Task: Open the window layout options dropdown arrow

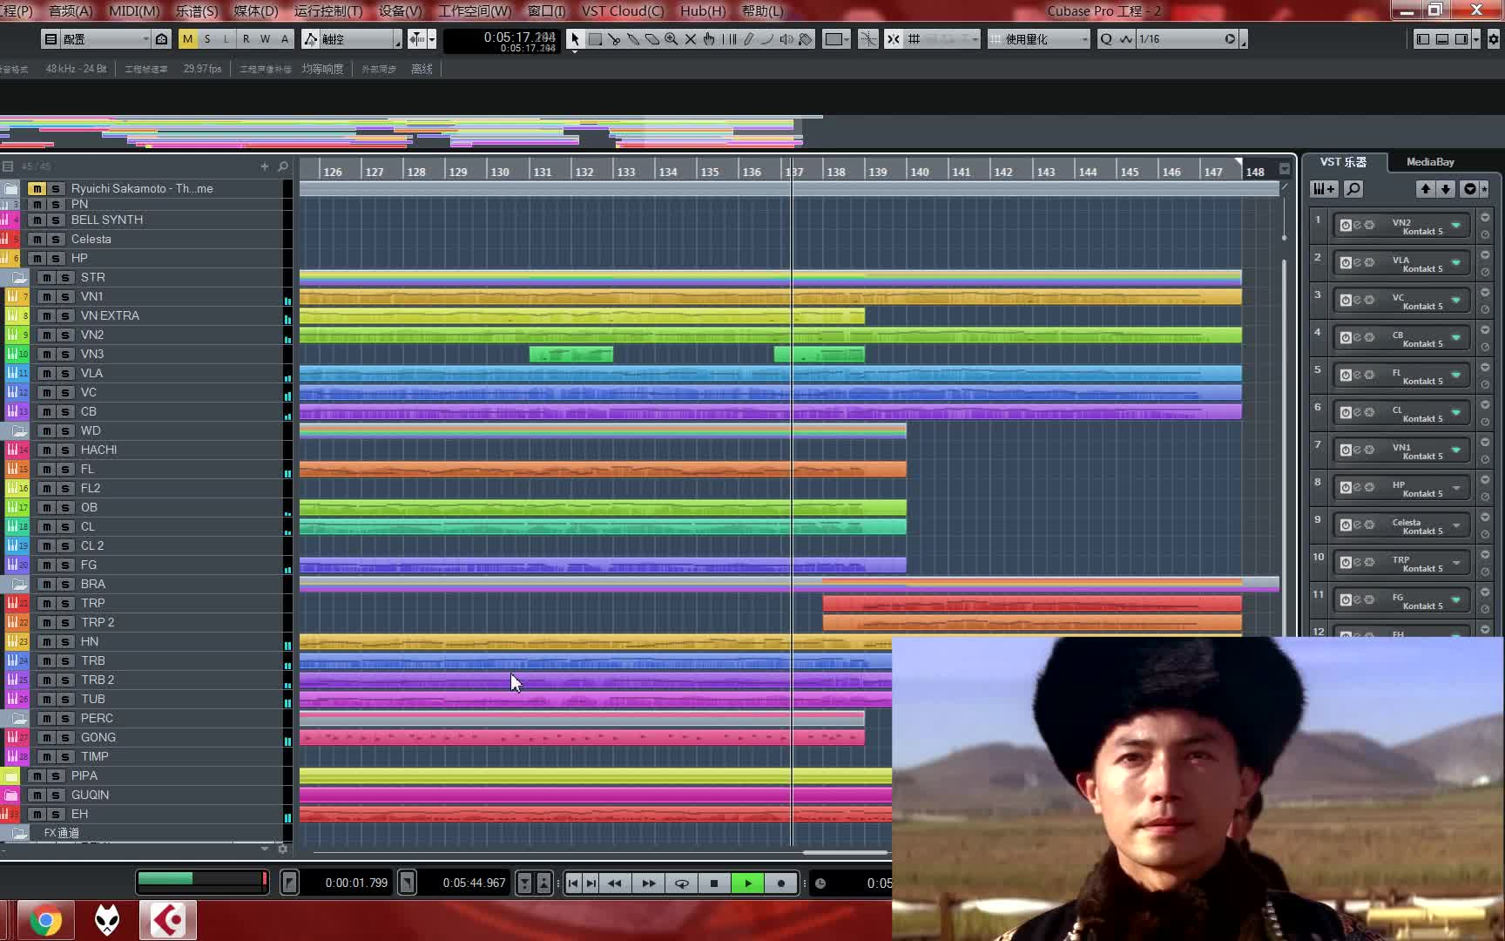Action: pos(1476,39)
